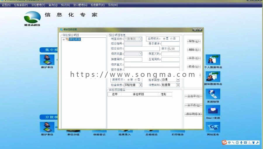Open the 设置(S) menu
This screenshot has height=149, width=263.
pos(6,5)
